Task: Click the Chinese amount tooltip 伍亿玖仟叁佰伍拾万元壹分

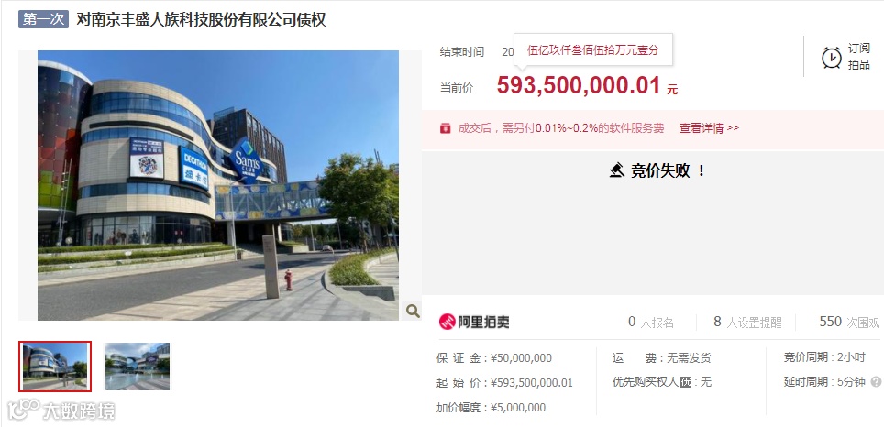Action: [593, 49]
